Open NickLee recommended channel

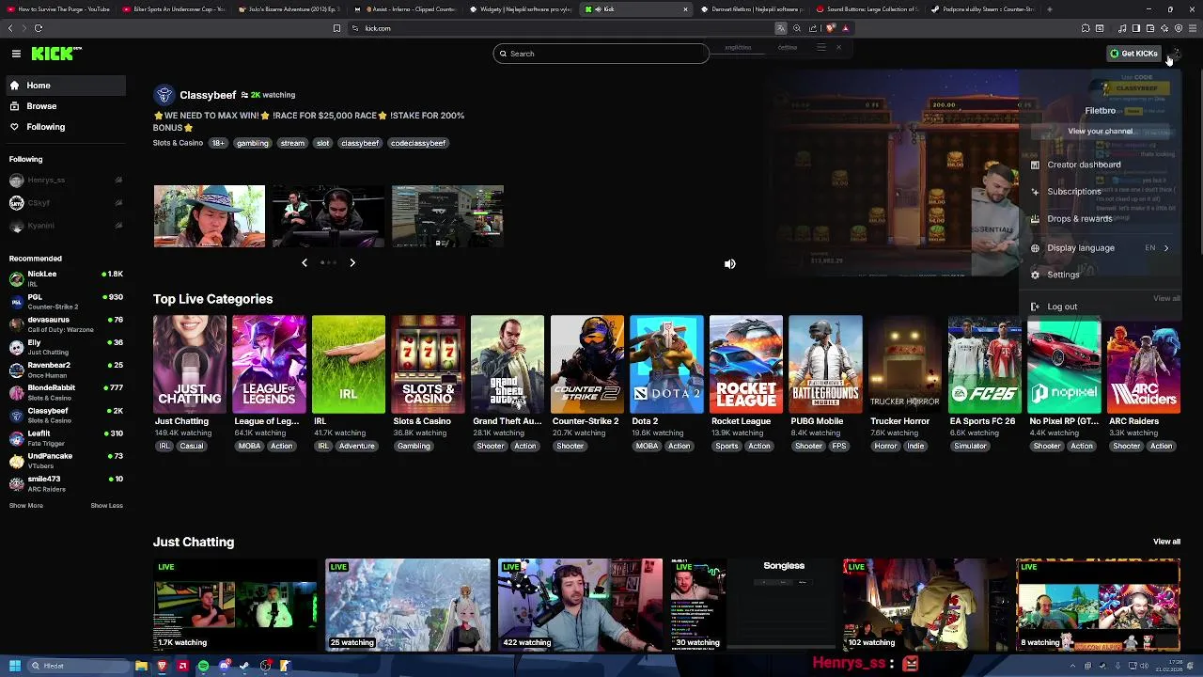coord(66,278)
